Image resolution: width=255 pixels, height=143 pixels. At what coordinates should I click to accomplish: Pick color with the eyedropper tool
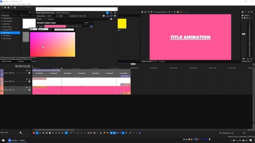pyautogui.click(x=51, y=29)
